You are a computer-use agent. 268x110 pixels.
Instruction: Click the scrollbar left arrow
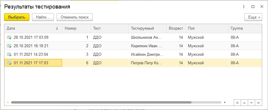pos(8,102)
